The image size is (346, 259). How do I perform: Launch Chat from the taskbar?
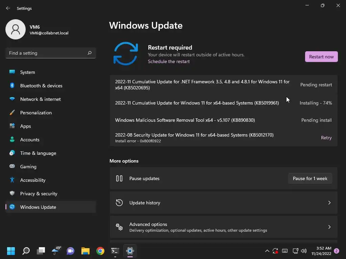pyautogui.click(x=70, y=251)
